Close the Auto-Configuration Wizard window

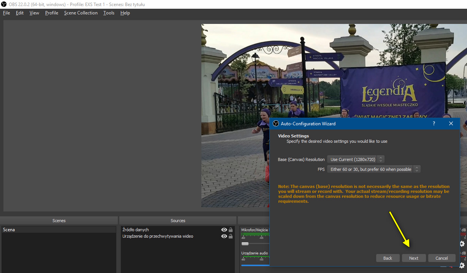point(451,123)
